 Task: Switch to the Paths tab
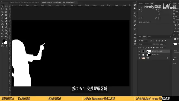(x=149, y=37)
